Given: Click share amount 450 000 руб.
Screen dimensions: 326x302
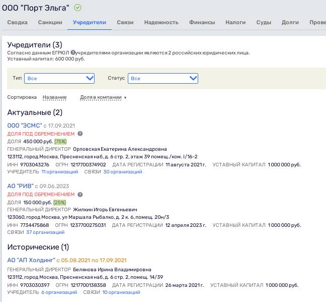Looking at the screenshot, I should pyautogui.click(x=38, y=142).
